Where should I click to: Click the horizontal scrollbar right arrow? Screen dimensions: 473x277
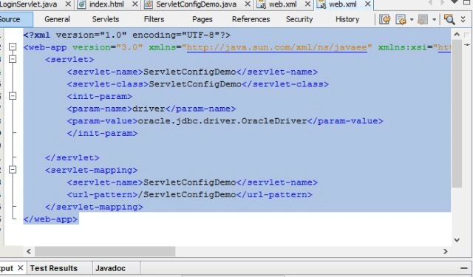[445, 251]
